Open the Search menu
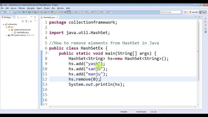Image resolution: width=208 pixels, height=117 pixels. (39, 8)
